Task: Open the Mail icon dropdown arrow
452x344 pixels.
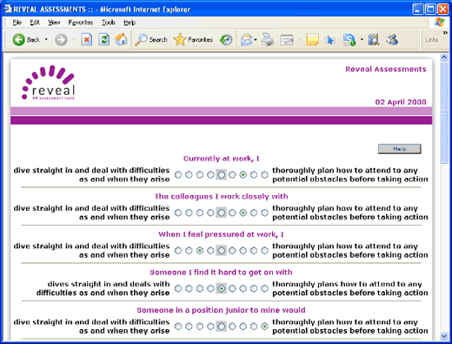Action: pyautogui.click(x=256, y=39)
